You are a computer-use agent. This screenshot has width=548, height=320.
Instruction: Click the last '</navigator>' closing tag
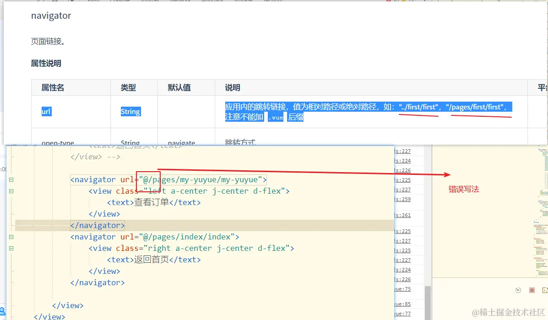(x=98, y=283)
